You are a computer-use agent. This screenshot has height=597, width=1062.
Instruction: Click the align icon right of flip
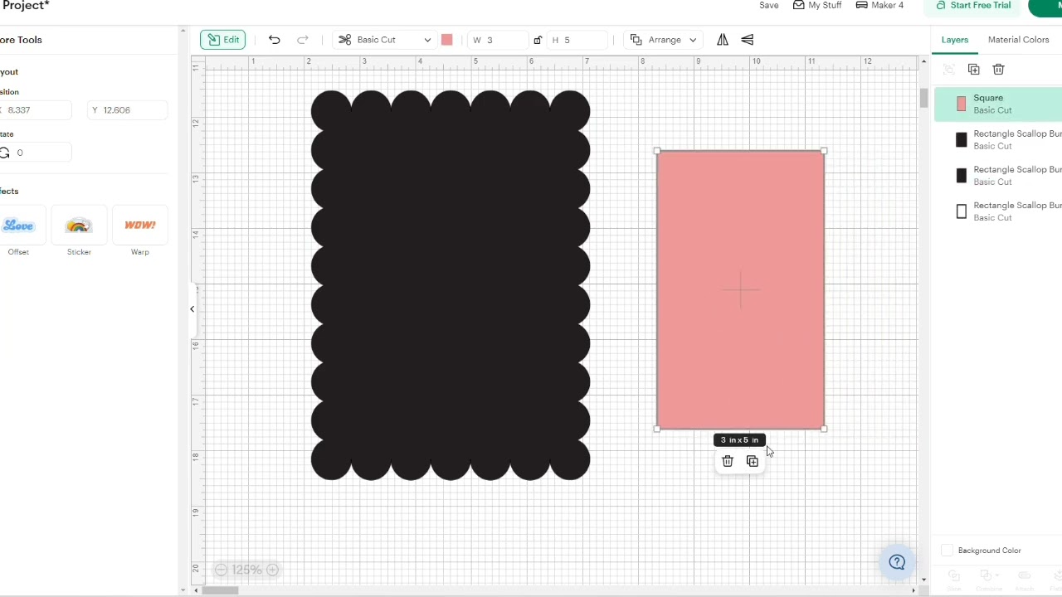click(748, 40)
